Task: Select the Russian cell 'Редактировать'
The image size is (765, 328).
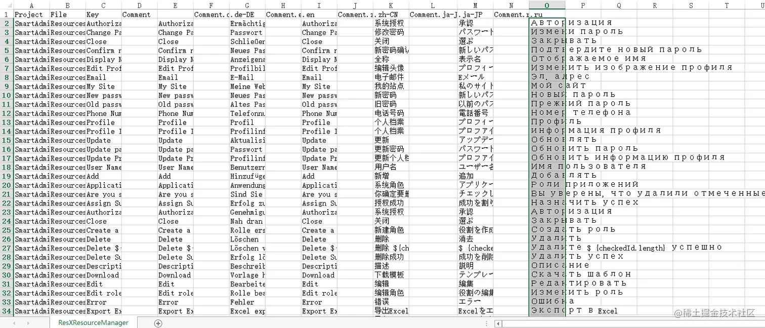Action: coord(547,284)
